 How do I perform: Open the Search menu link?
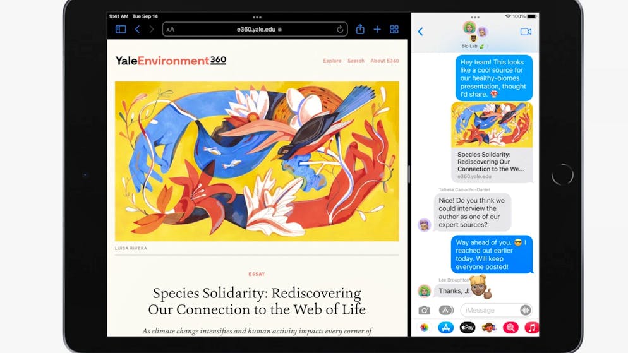click(x=356, y=61)
